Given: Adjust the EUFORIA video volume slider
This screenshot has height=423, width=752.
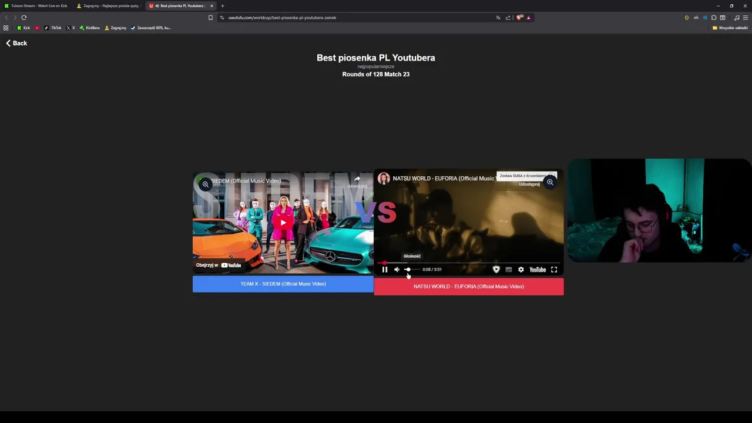Looking at the screenshot, I should (411, 270).
